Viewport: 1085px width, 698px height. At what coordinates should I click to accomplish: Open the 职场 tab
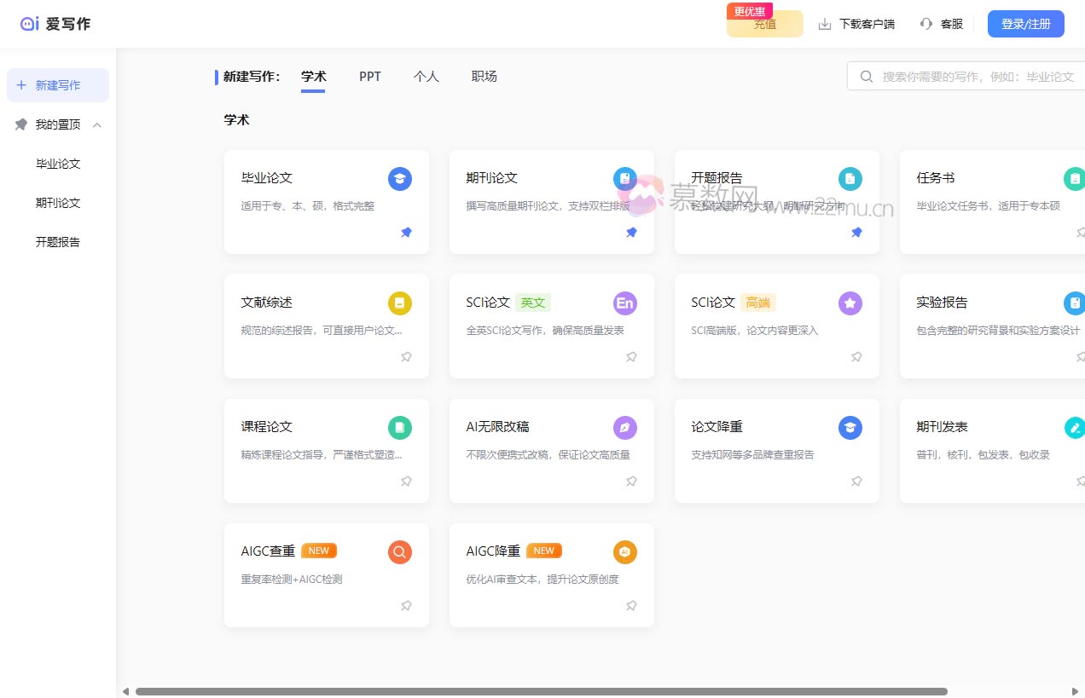click(484, 77)
